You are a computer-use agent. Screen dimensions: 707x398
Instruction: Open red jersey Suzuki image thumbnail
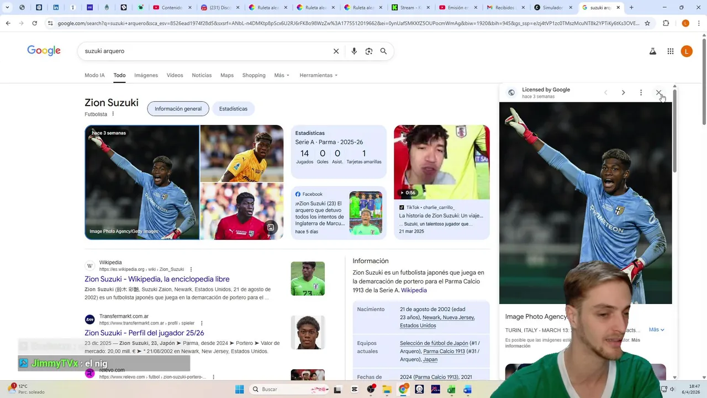[x=242, y=212]
